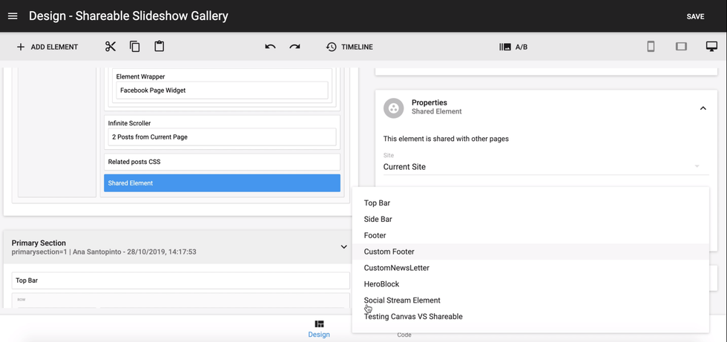
Task: Open the A/B testing option
Action: tap(513, 47)
